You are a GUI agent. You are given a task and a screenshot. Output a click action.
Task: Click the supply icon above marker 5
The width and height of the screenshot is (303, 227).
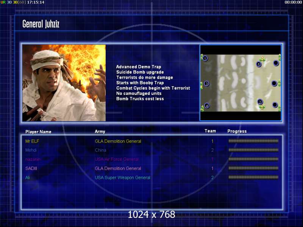(262, 59)
